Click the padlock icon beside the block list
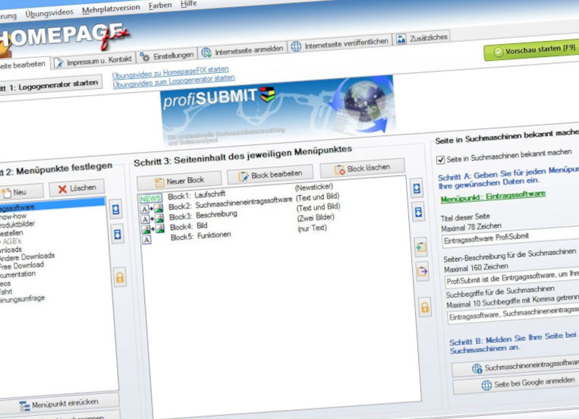 (x=425, y=307)
